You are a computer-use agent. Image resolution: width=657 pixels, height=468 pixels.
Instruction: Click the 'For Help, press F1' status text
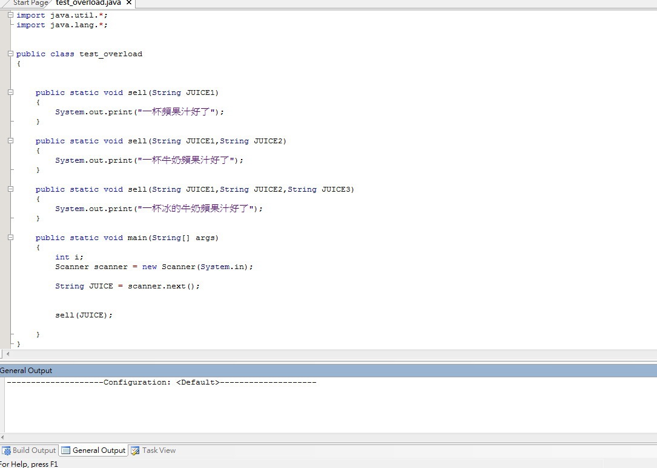(29, 464)
